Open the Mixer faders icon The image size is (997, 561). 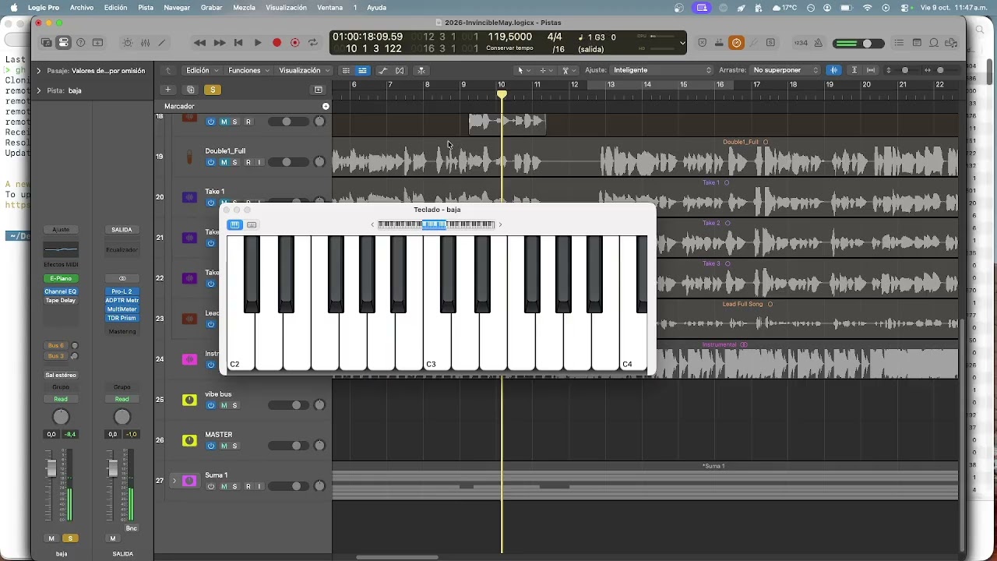coord(145,43)
